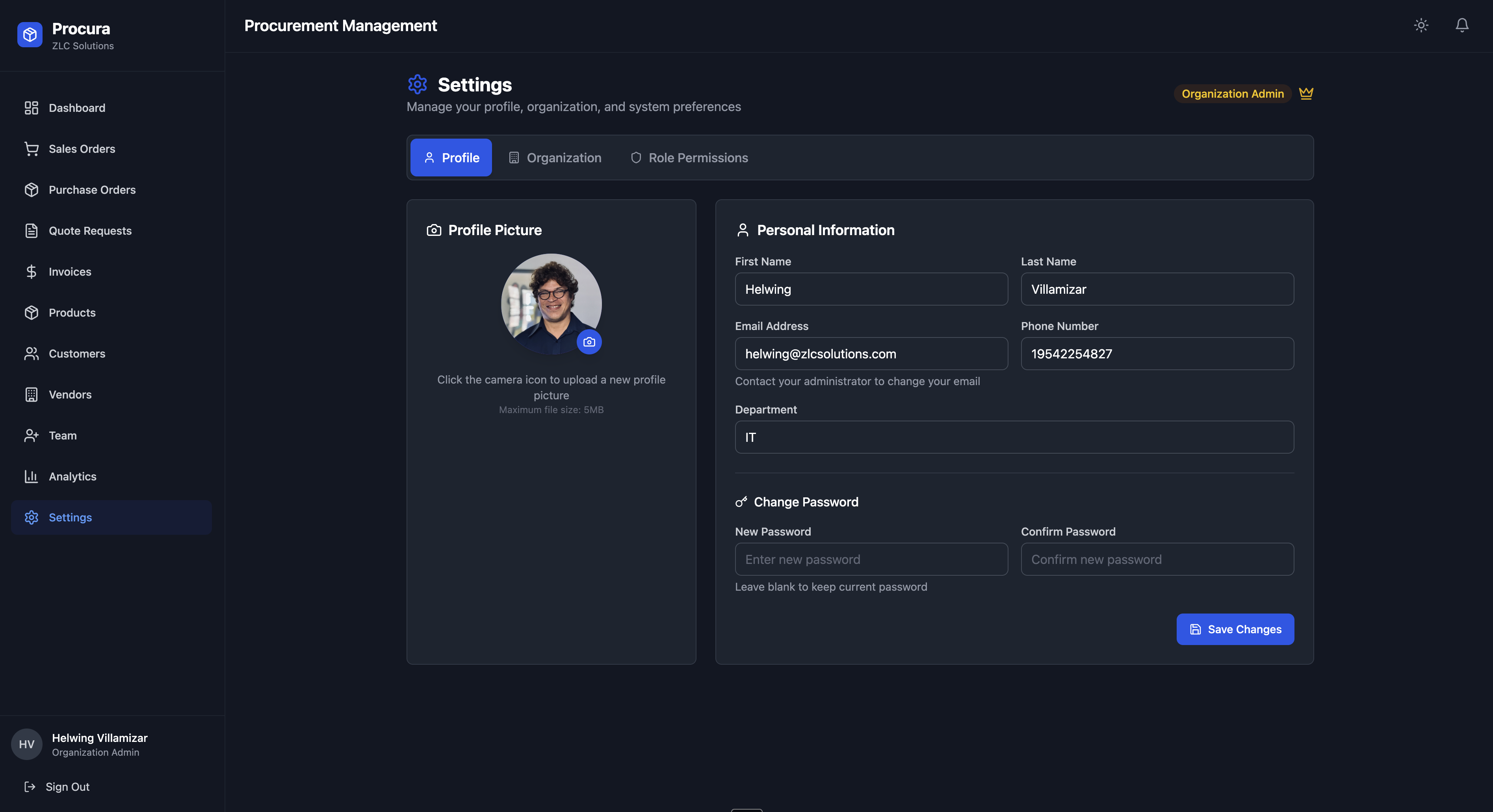Click the Sign Out icon

click(x=30, y=786)
